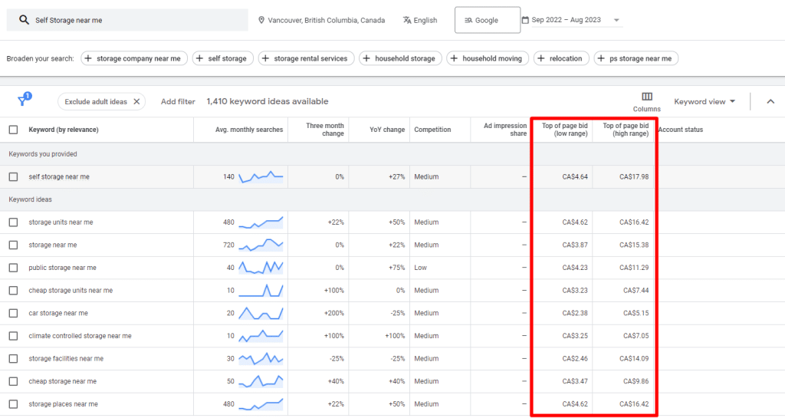This screenshot has width=785, height=418.
Task: Check public storage near me row
Action: pyautogui.click(x=14, y=268)
